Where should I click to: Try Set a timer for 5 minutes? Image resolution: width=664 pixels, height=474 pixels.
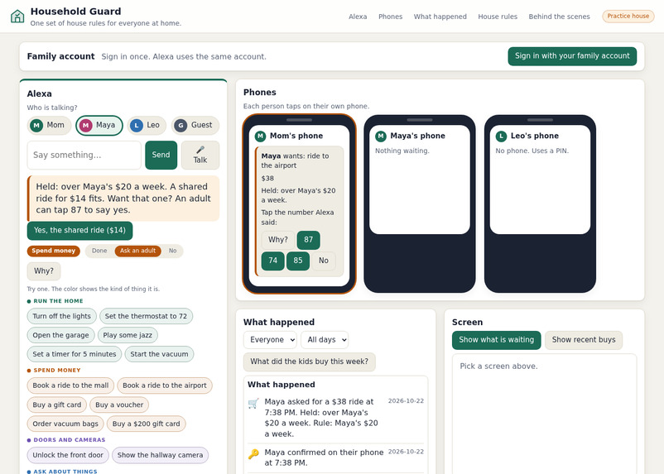75,354
